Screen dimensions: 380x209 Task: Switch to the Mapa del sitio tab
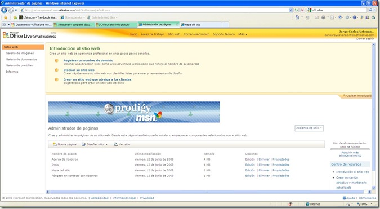[201, 24]
